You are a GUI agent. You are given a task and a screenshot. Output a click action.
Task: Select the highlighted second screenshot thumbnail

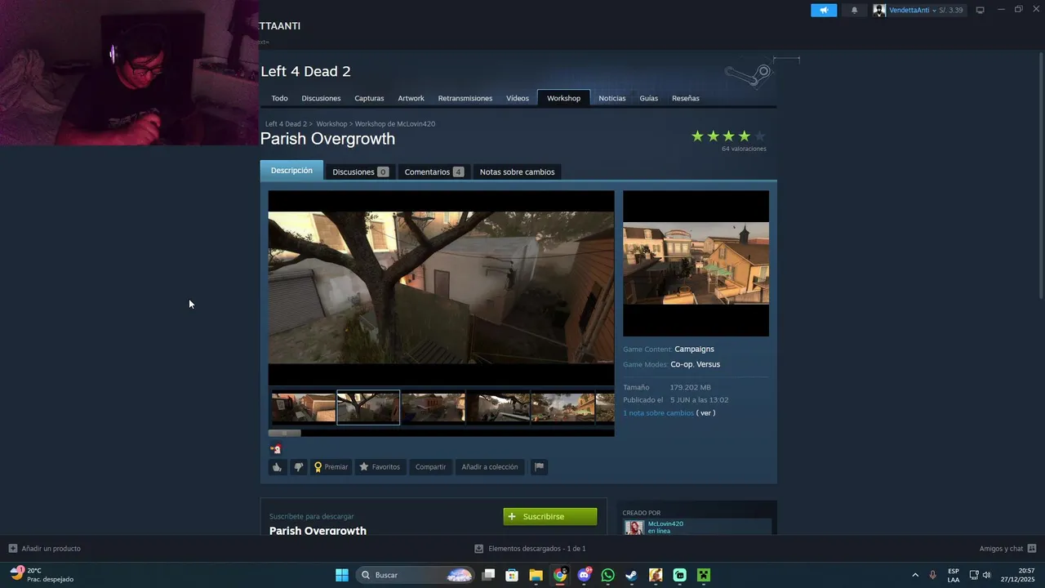coord(368,408)
